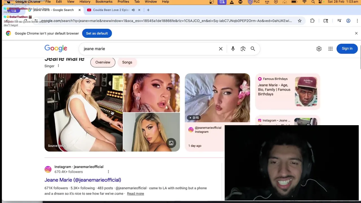Click the image gallery icon on the photos

tap(171, 143)
